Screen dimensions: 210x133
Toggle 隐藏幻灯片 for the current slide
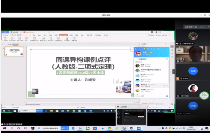tap(44, 39)
